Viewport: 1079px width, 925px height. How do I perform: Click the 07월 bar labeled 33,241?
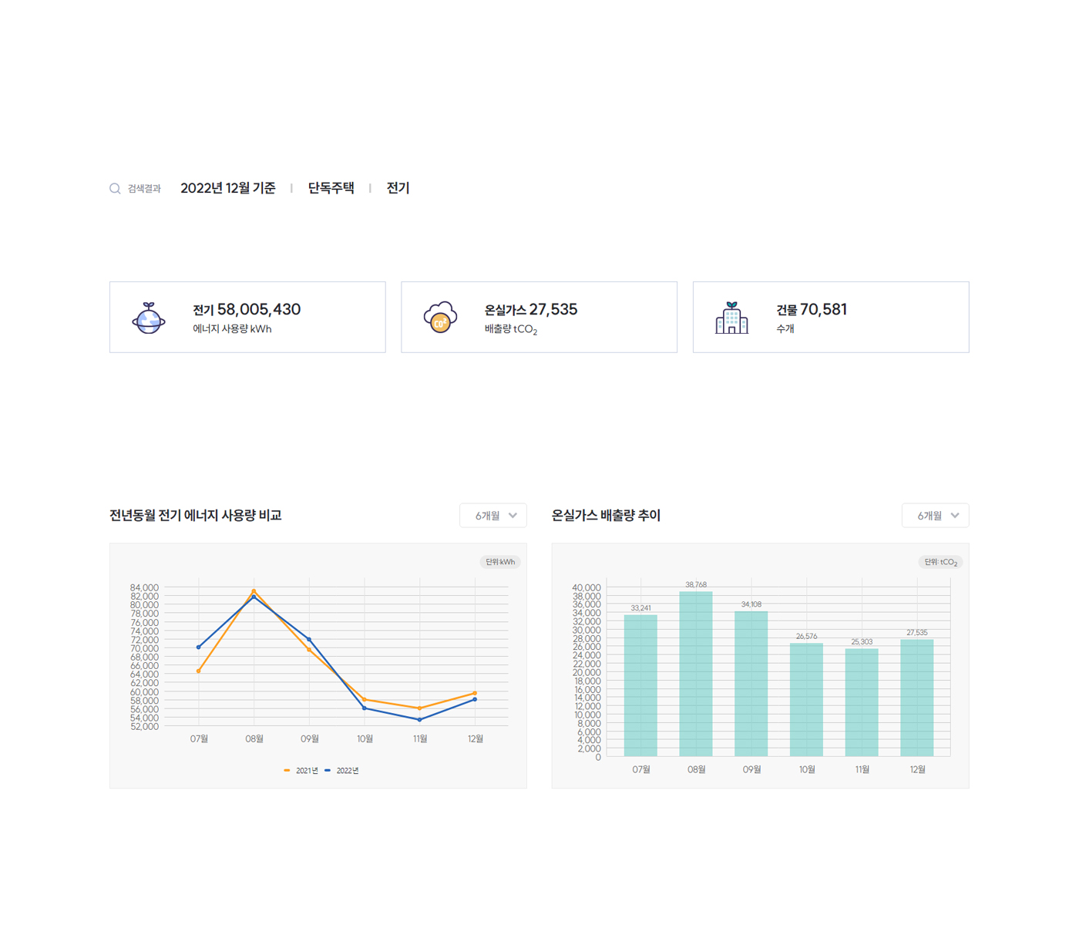coord(640,685)
